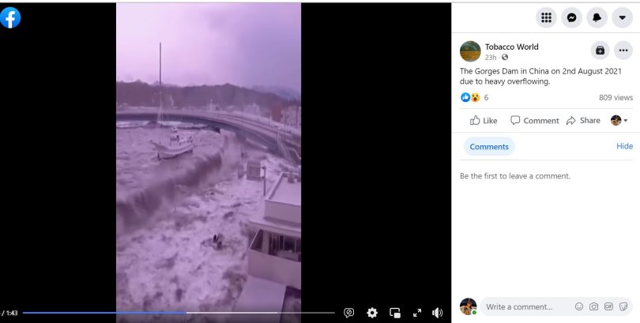This screenshot has width=640, height=323.
Task: Hide the comments panel
Action: tap(624, 146)
